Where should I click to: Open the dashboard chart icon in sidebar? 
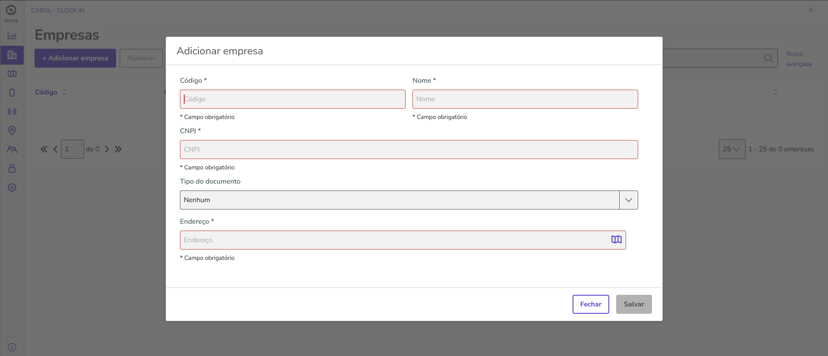point(12,36)
